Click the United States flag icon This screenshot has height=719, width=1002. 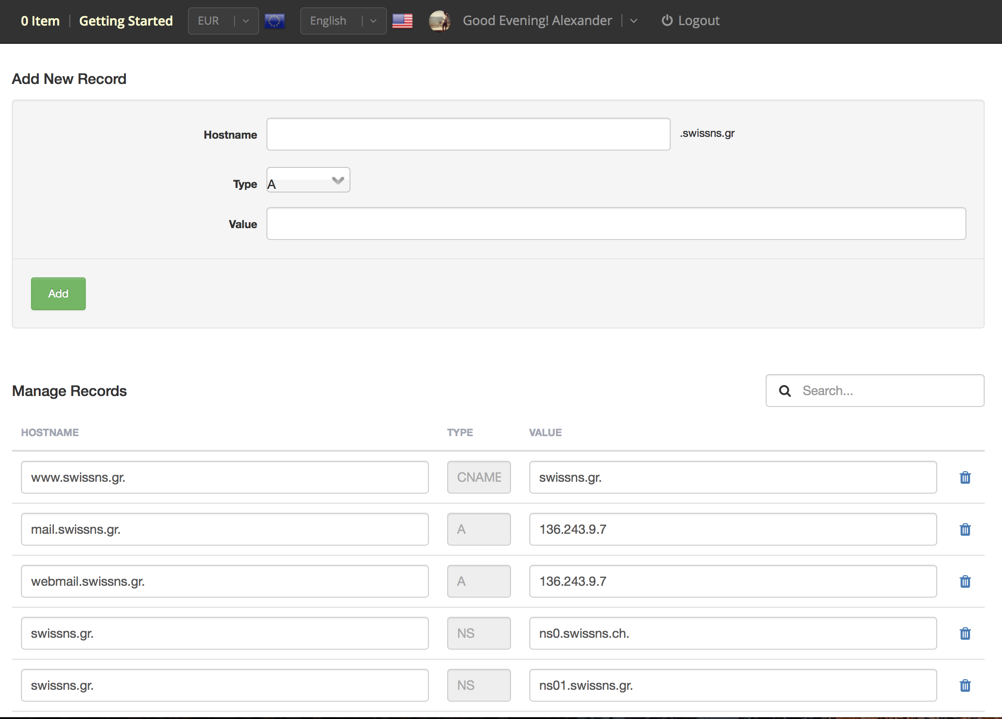click(x=402, y=21)
